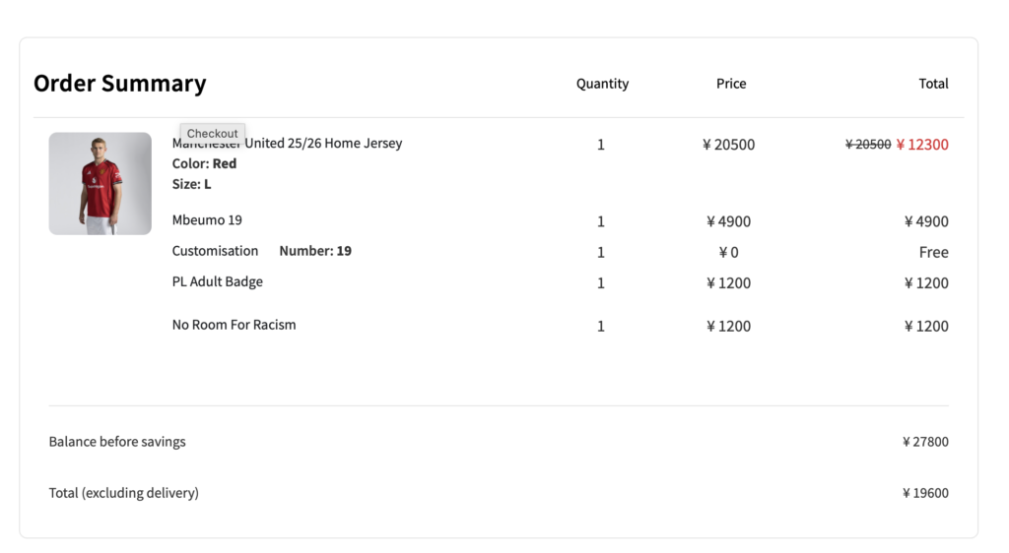1009x553 pixels.
Task: Click the Quantity column header
Action: (602, 84)
